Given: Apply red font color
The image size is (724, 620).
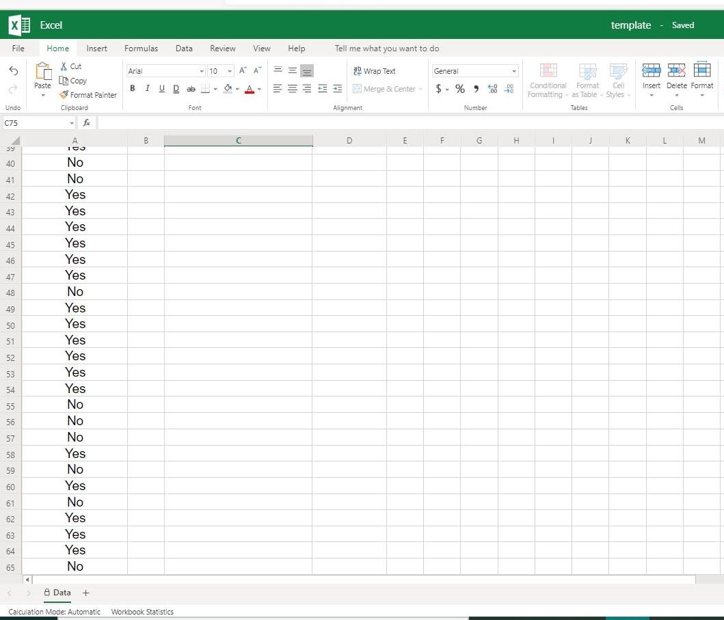Looking at the screenshot, I should click(x=250, y=89).
